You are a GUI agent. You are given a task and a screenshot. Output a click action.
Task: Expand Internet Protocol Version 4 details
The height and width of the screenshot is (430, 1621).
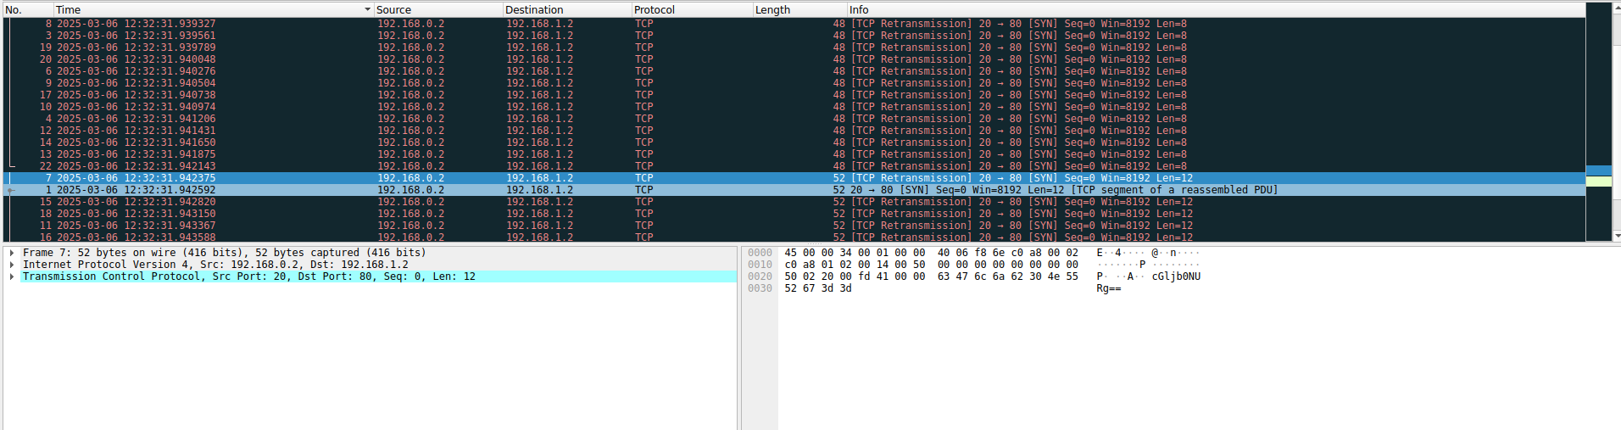tap(12, 265)
